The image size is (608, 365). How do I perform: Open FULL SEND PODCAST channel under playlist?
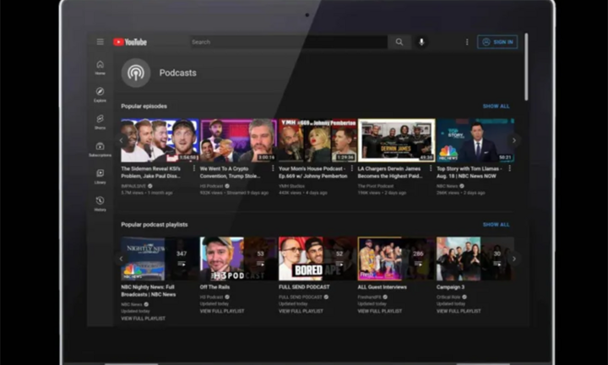point(301,297)
